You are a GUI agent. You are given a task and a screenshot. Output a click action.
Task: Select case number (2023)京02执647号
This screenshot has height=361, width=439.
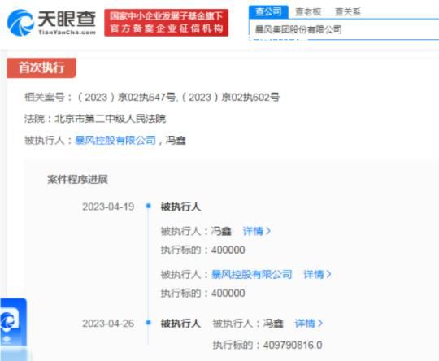(x=127, y=98)
